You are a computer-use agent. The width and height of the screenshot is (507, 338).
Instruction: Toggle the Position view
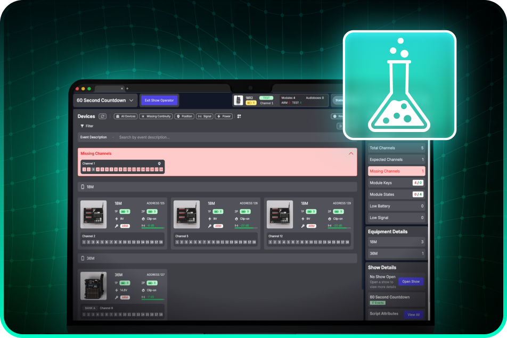tap(184, 117)
